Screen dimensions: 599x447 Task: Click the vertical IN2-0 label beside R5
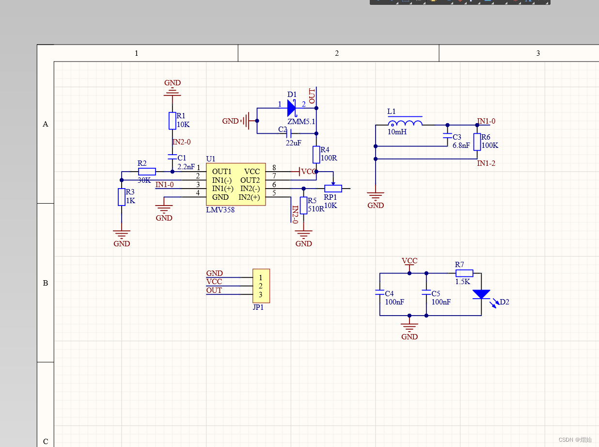tap(295, 214)
